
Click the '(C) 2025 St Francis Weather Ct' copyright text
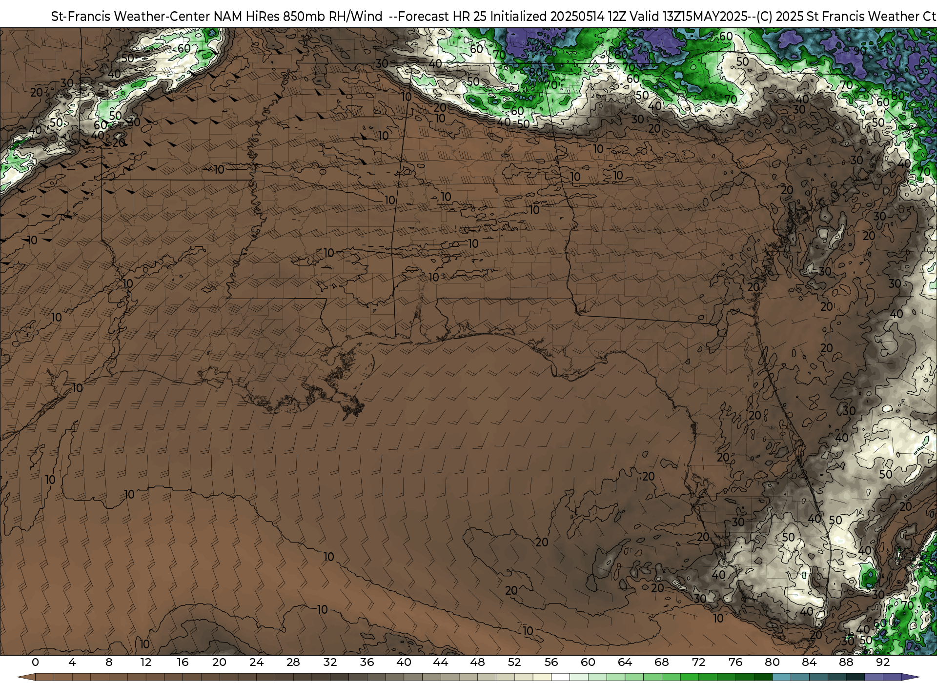click(x=846, y=17)
